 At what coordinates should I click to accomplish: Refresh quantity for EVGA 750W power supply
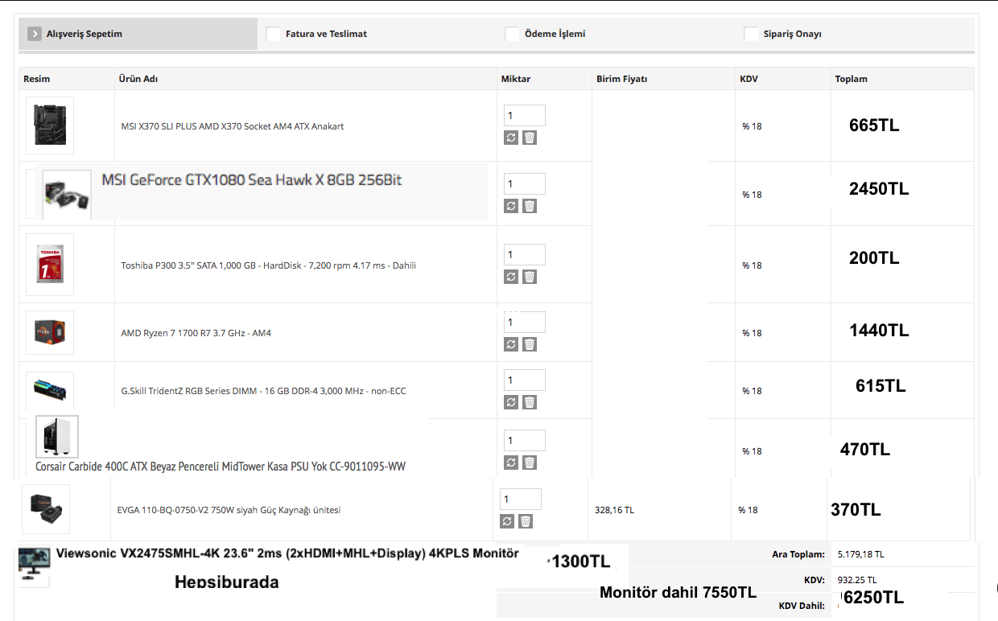[507, 521]
